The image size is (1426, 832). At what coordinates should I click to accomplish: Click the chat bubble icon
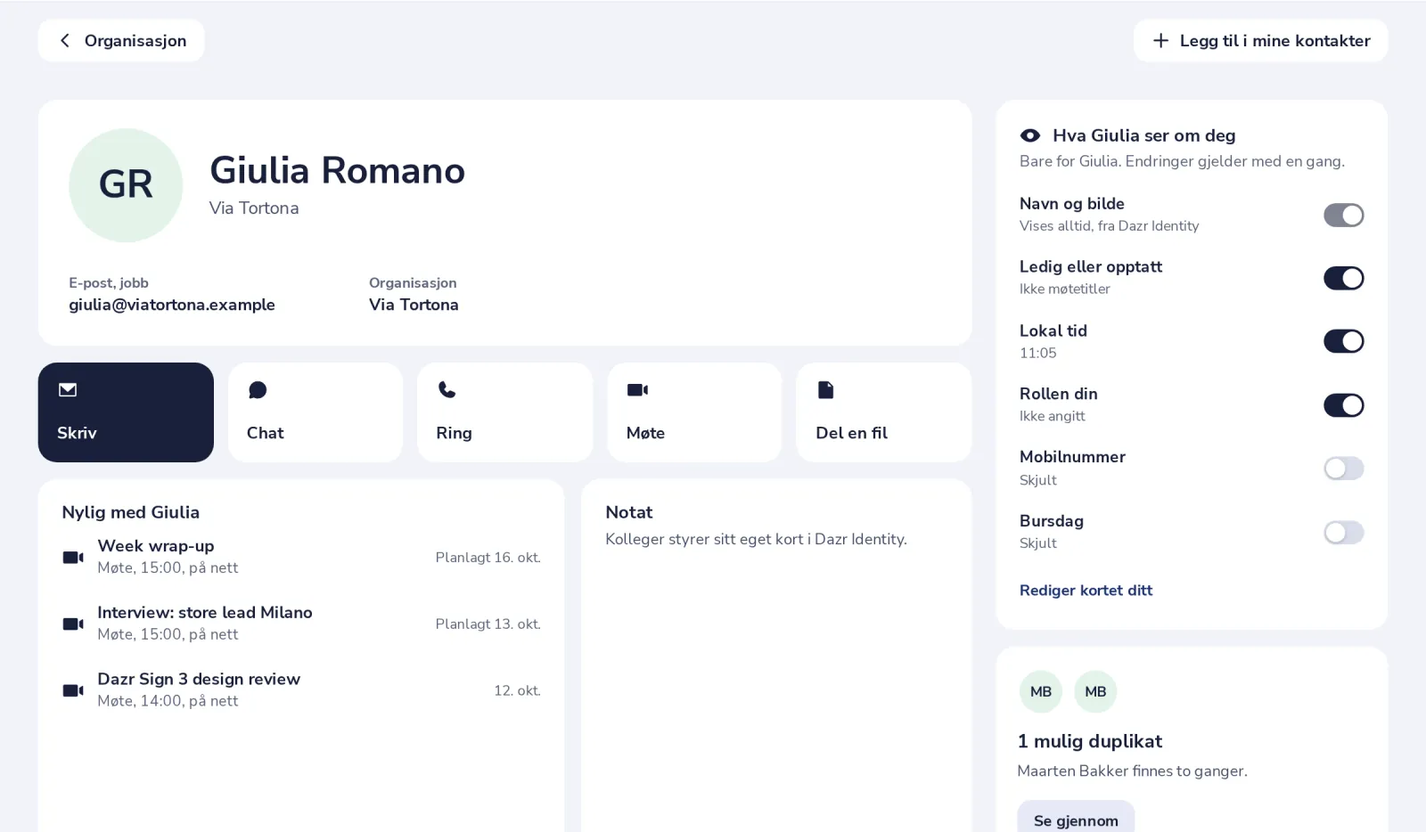point(258,390)
